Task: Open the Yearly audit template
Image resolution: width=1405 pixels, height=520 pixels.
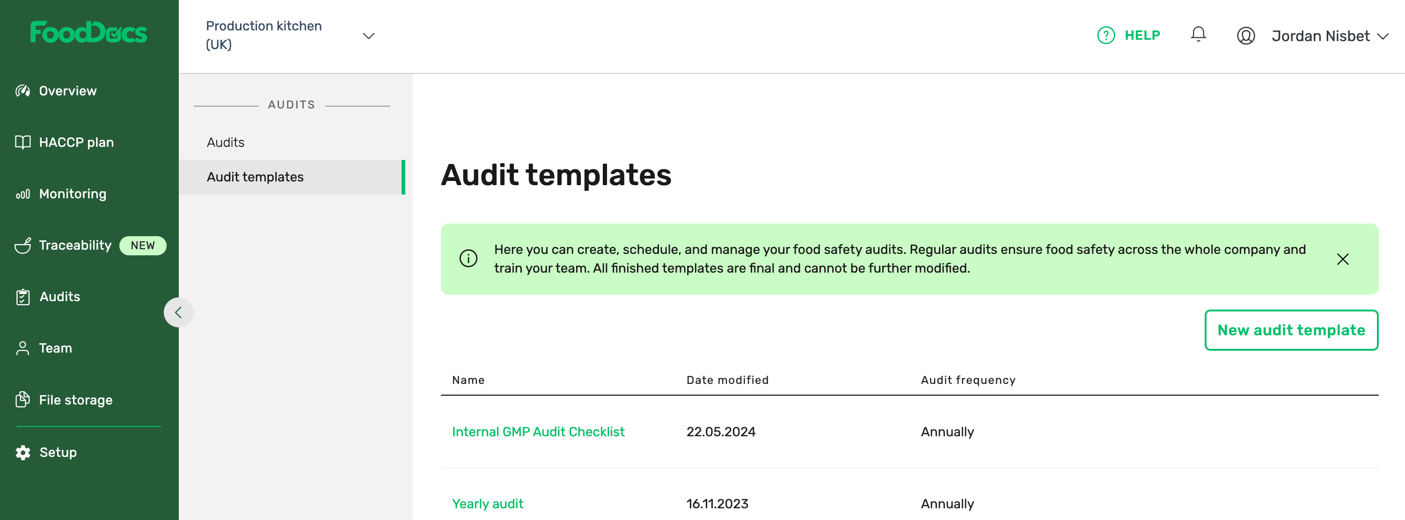Action: click(x=488, y=503)
